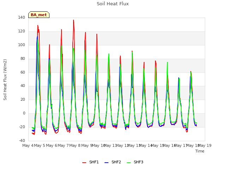The image size is (226, 169).
Task: Click the blue SHF2 legend swatch
Action: tap(106, 163)
